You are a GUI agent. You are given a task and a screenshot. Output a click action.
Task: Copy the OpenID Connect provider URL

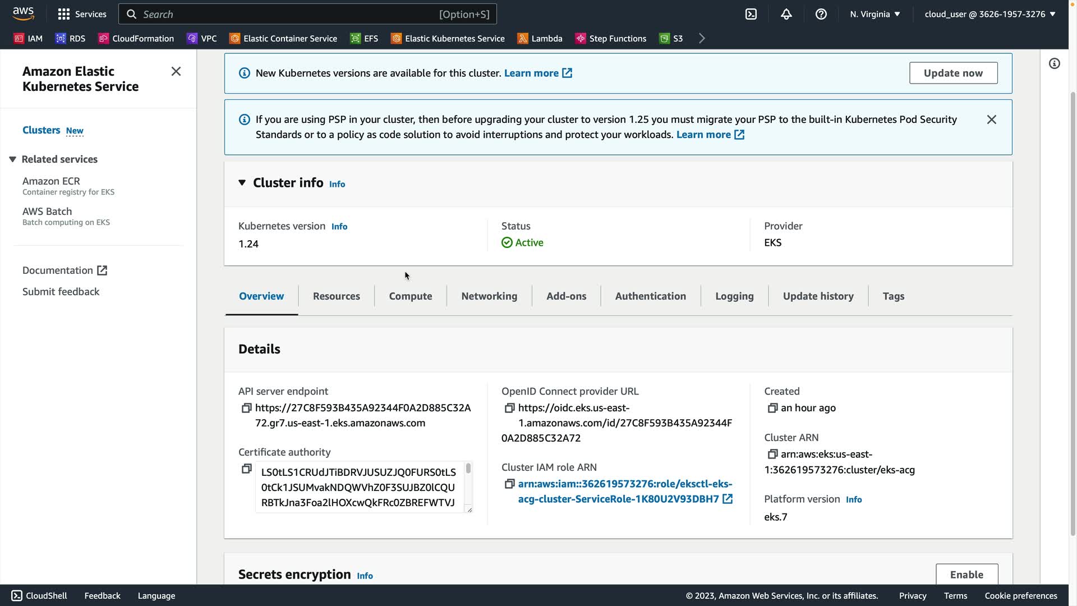509,408
